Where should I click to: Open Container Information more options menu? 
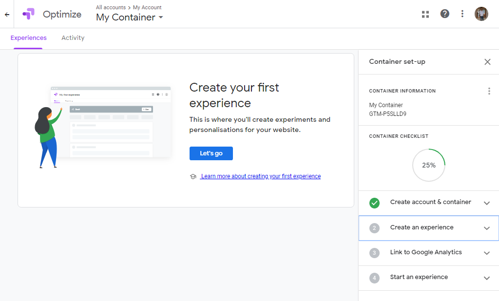(489, 91)
